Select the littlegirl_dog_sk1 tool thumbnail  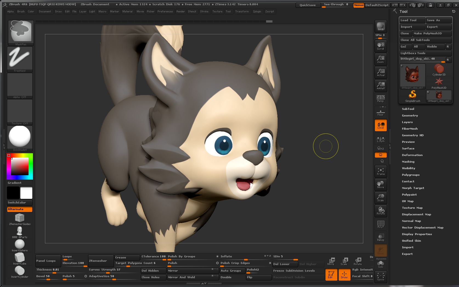412,76
